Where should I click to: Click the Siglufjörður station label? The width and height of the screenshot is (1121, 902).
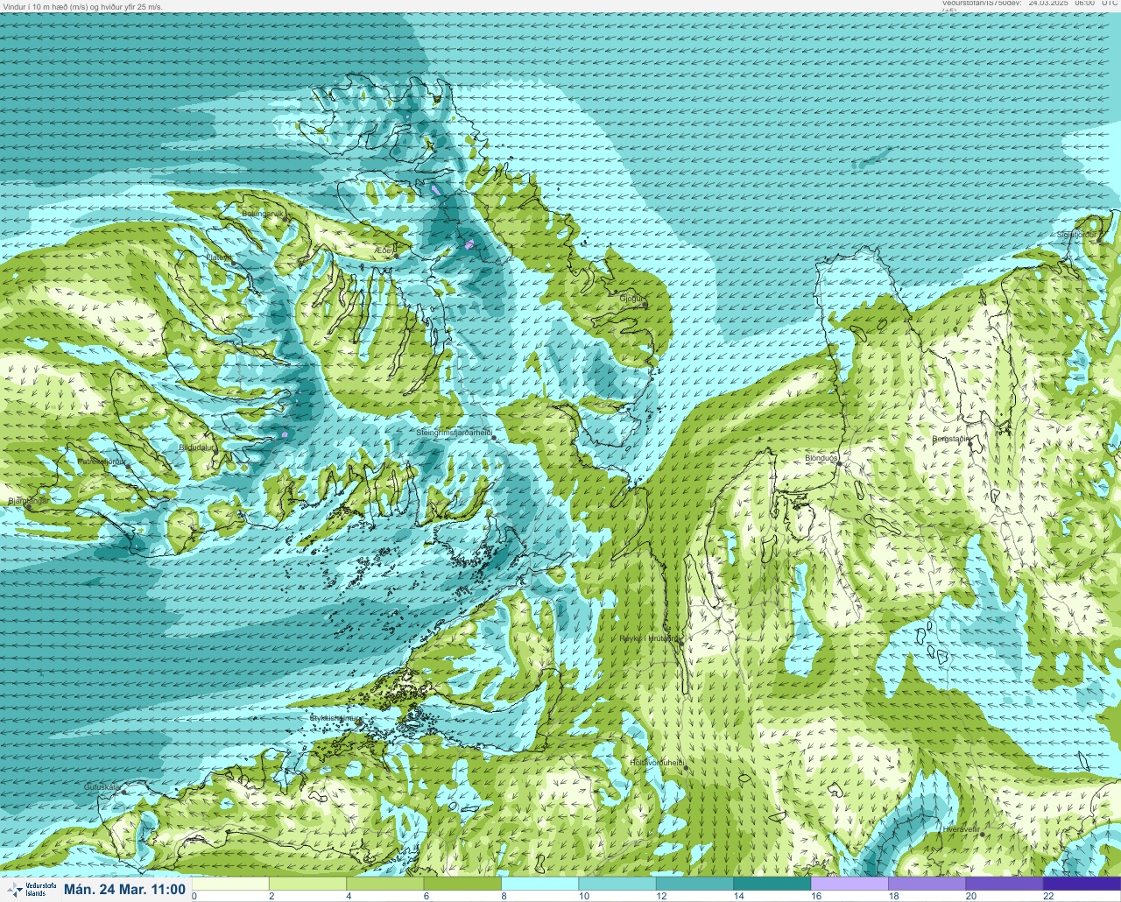1076,235
